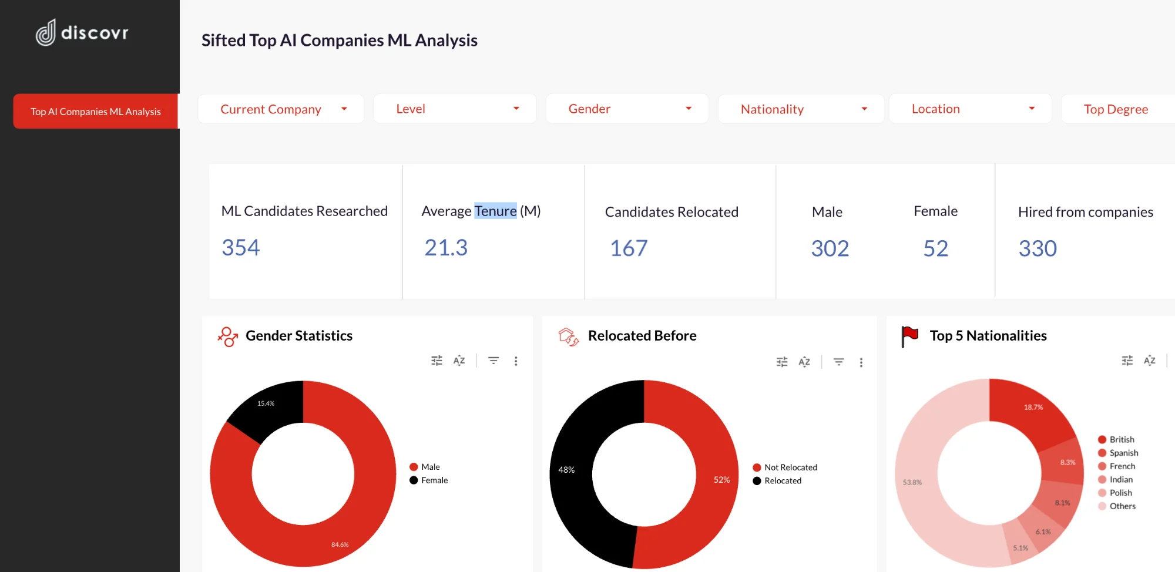Click the Candidates Relocated value 167
The width and height of the screenshot is (1175, 572).
628,248
